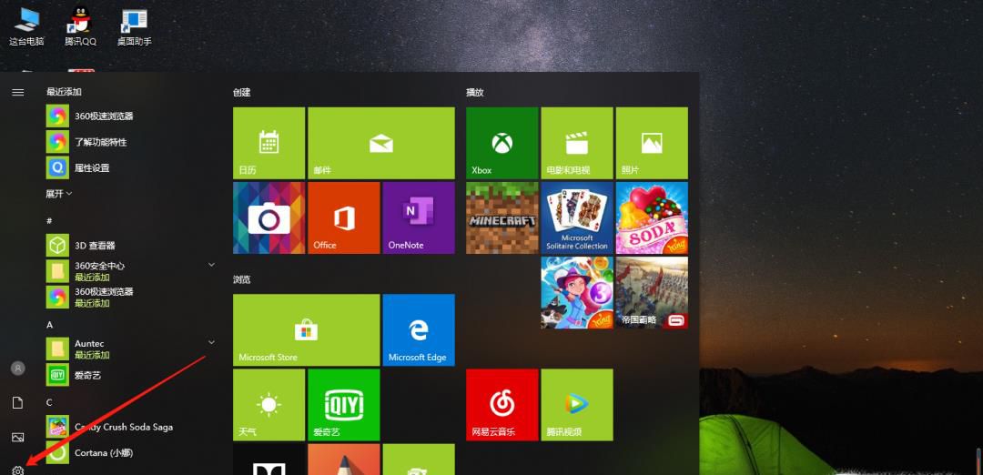Click the 创建 tile group title
The image size is (983, 475).
coord(241,93)
